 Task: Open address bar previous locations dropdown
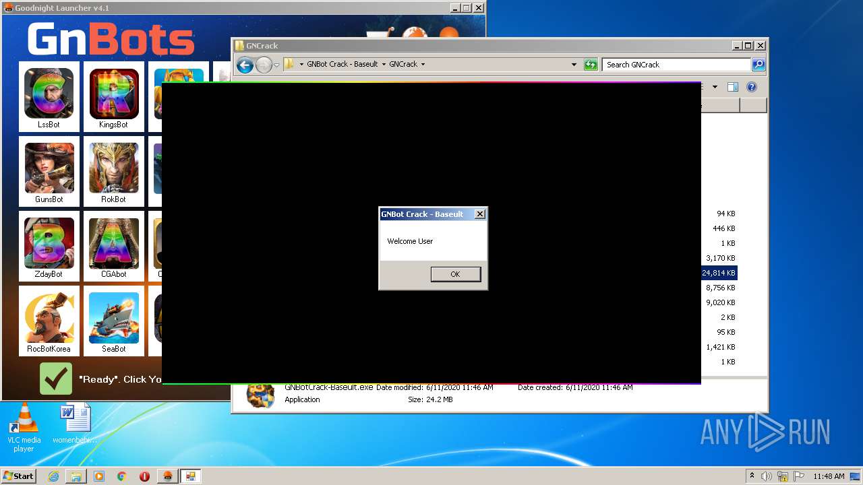point(574,65)
